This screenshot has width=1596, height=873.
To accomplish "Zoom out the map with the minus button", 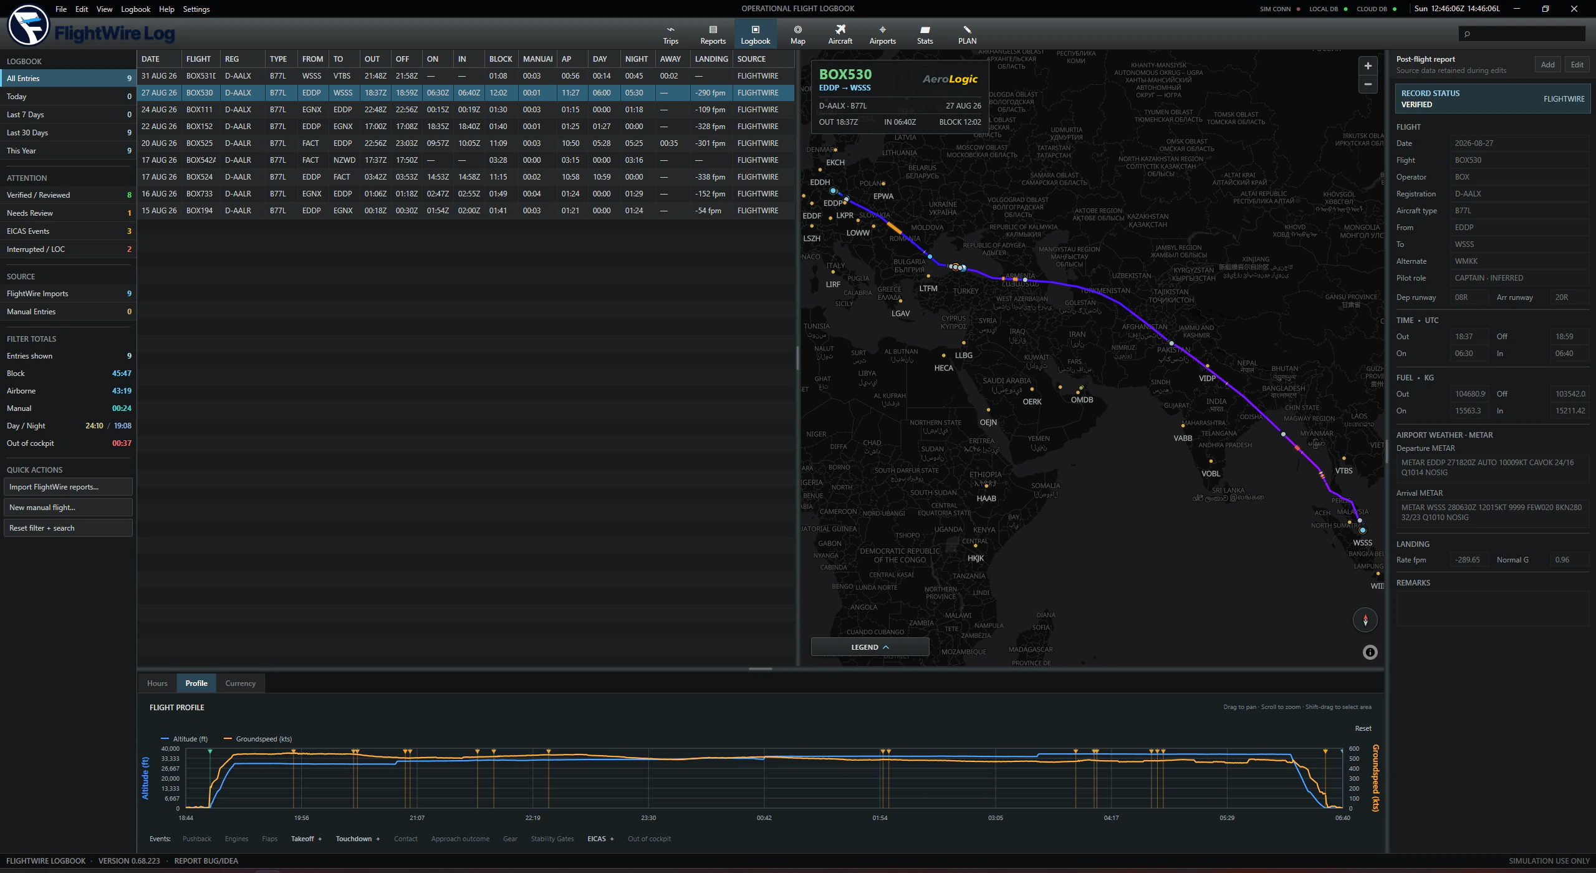I will click(x=1368, y=84).
